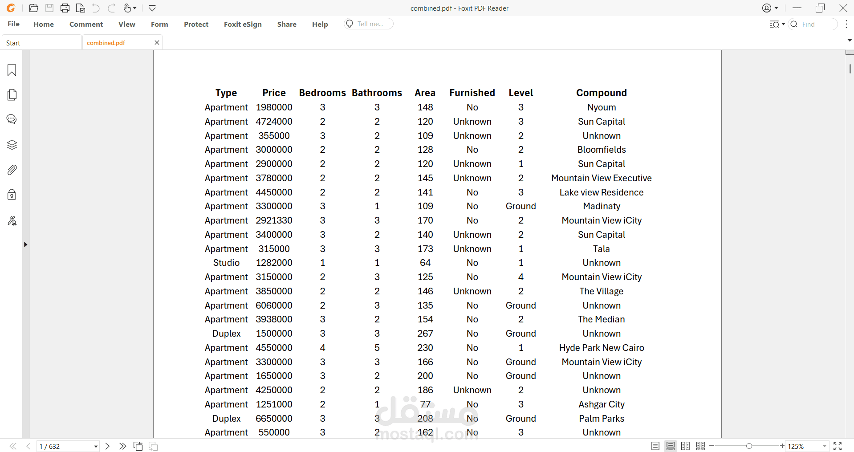Switch to facing pages view
Image resolution: width=854 pixels, height=452 pixels.
coord(685,446)
